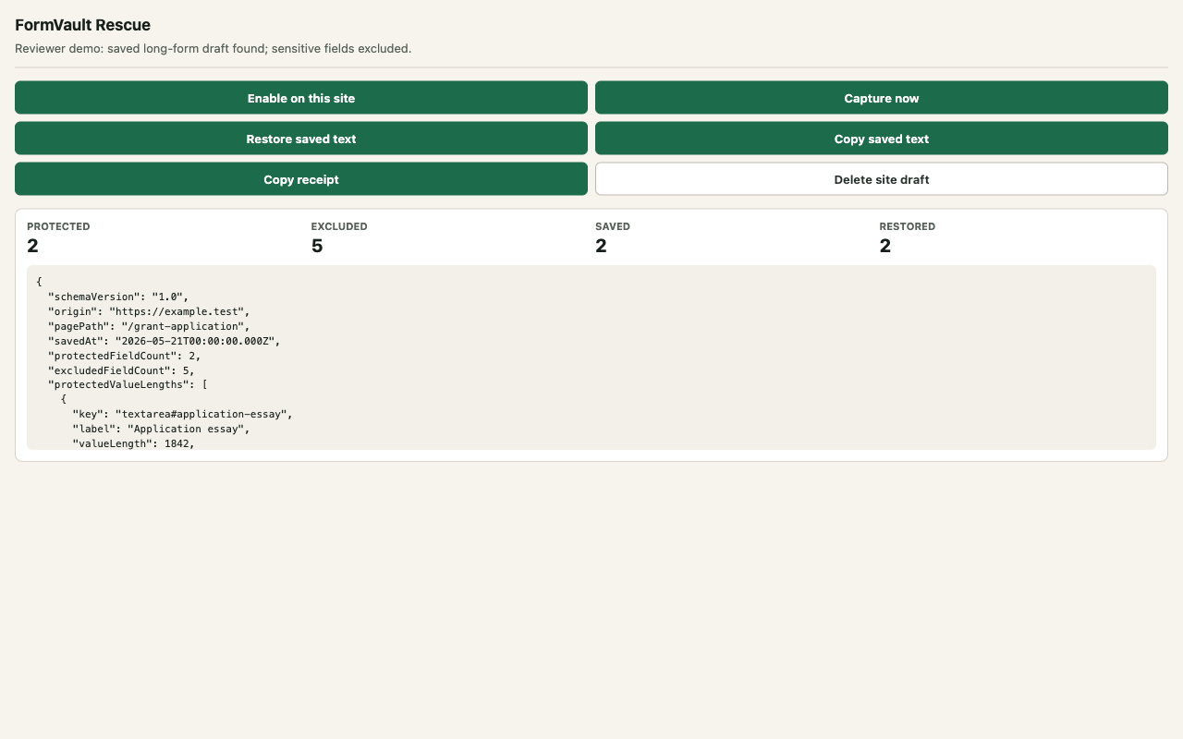Viewport: 1183px width, 739px height.
Task: Copy saved text to clipboard
Action: pyautogui.click(x=882, y=139)
